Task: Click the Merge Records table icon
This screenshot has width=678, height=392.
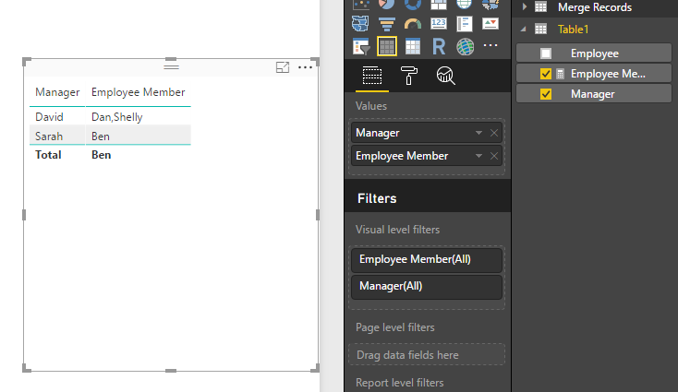Action: point(540,6)
